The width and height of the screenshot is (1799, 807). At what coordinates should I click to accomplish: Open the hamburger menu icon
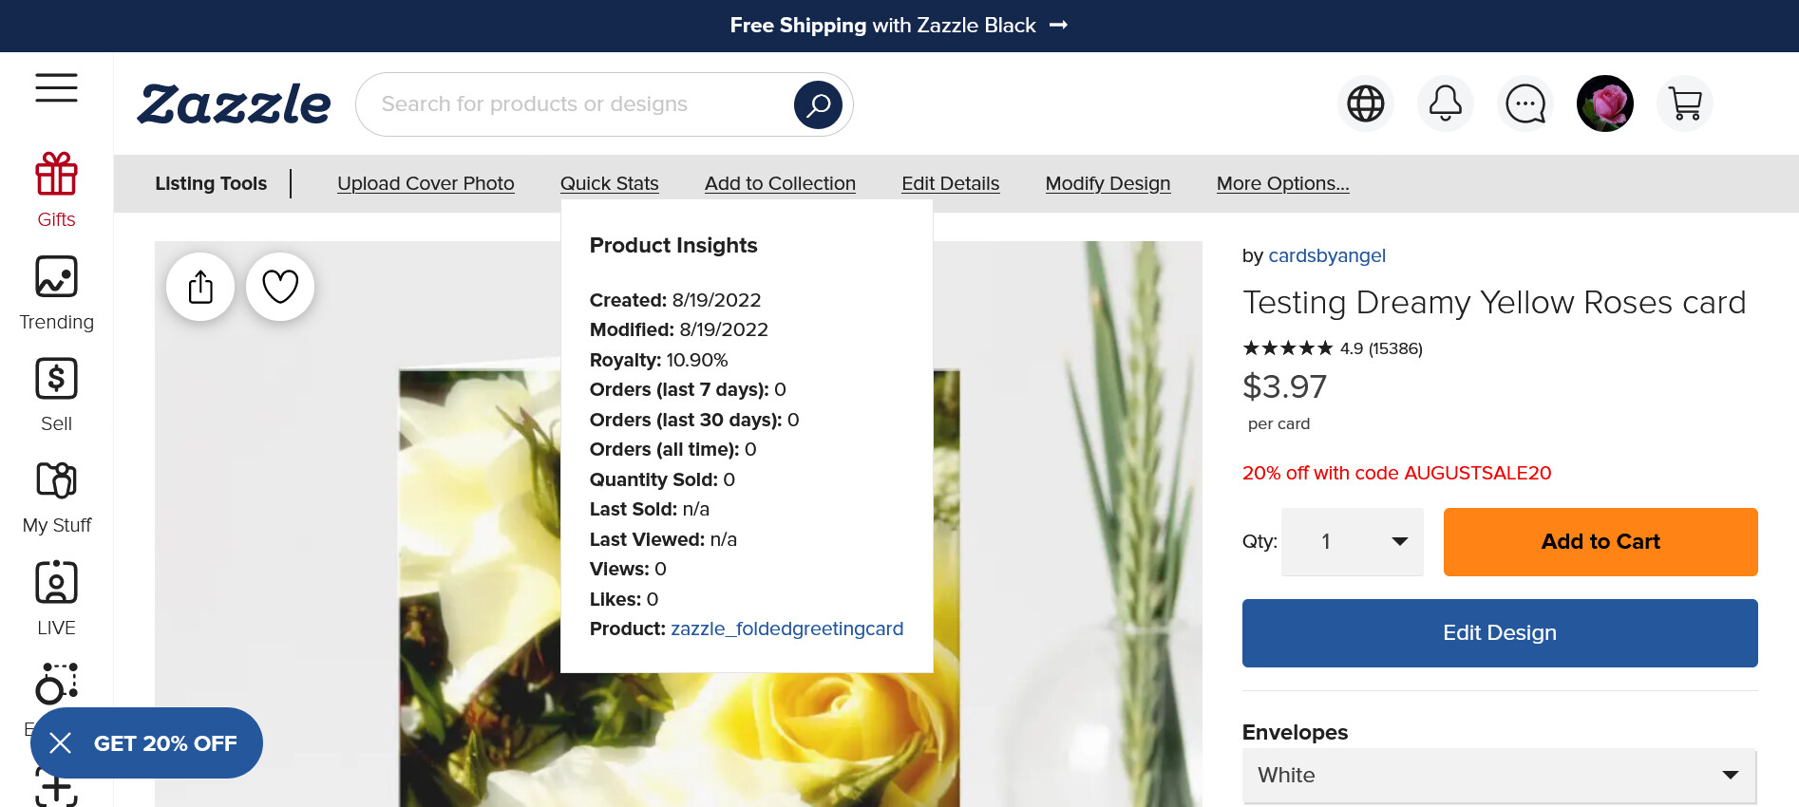tap(56, 87)
